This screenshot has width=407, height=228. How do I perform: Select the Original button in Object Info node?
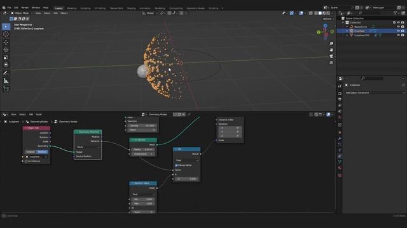[x=31, y=152]
